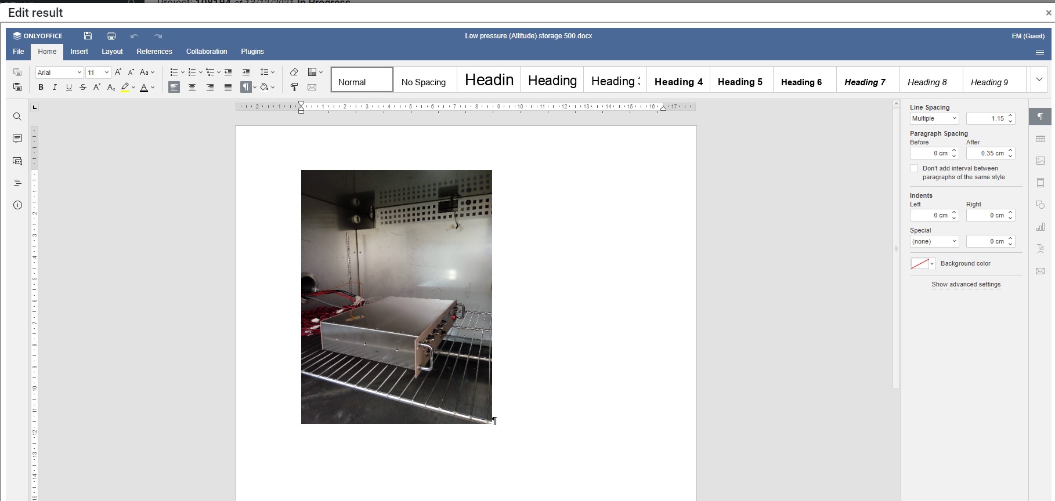Click the yellow text highlight color button
This screenshot has height=501, width=1055.
(x=125, y=87)
